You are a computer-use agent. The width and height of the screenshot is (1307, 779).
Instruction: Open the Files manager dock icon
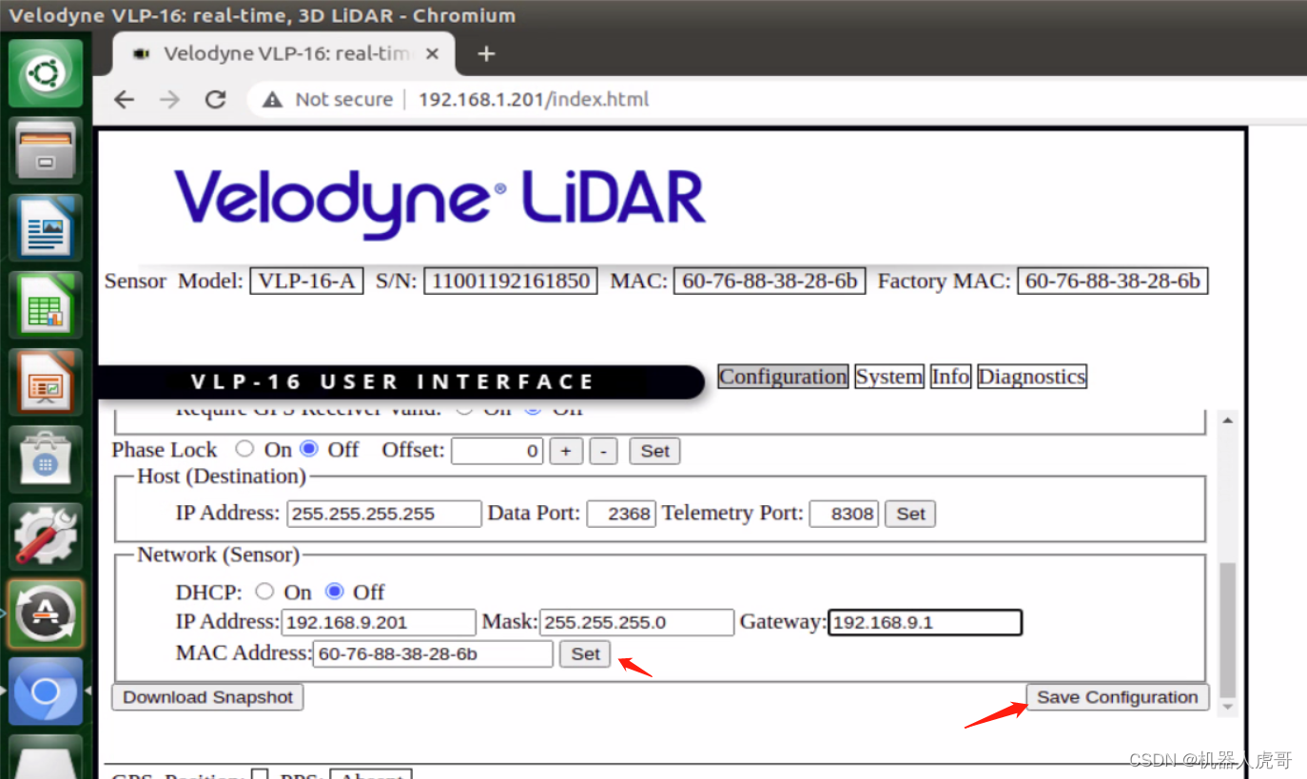click(46, 150)
